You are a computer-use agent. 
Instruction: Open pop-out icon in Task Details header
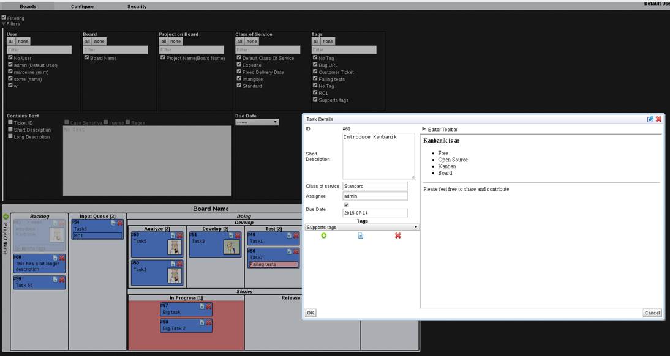point(650,119)
